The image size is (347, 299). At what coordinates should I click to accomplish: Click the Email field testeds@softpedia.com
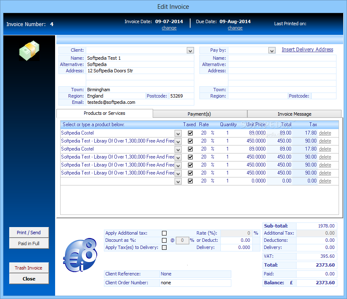pos(140,102)
